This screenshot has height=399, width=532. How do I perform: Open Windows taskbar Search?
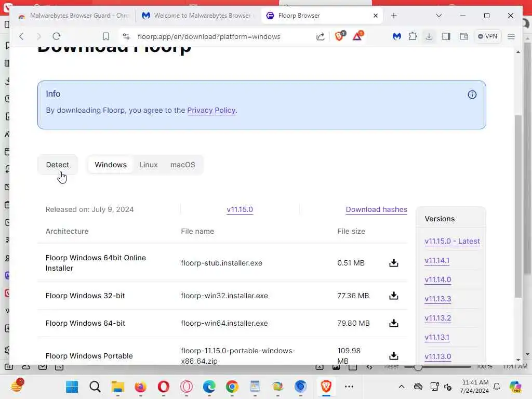click(95, 387)
